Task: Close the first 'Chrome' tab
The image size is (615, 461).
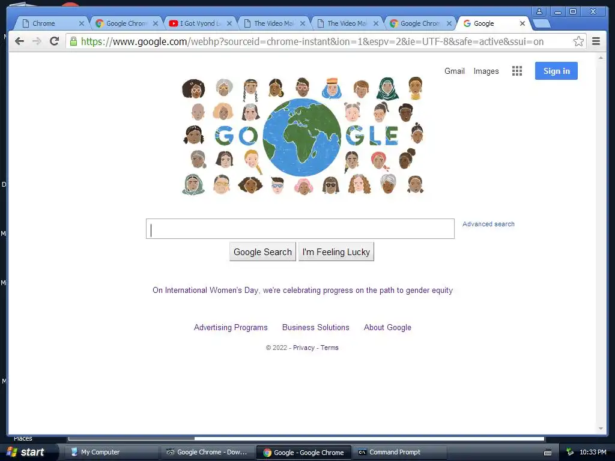Action: (x=82, y=23)
